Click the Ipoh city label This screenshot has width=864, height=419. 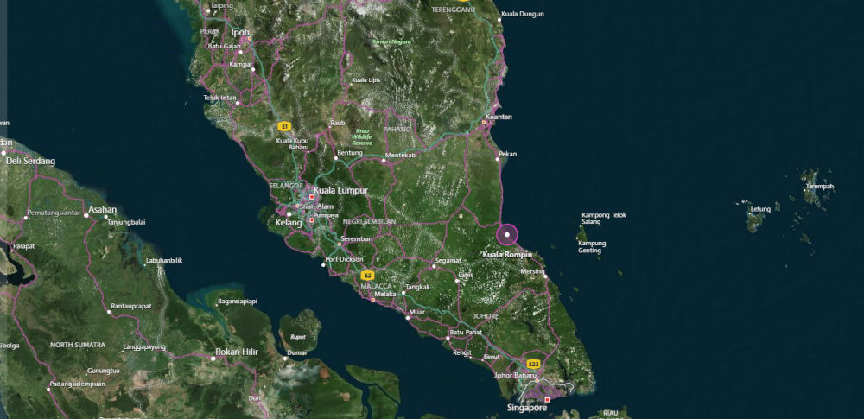point(240,32)
